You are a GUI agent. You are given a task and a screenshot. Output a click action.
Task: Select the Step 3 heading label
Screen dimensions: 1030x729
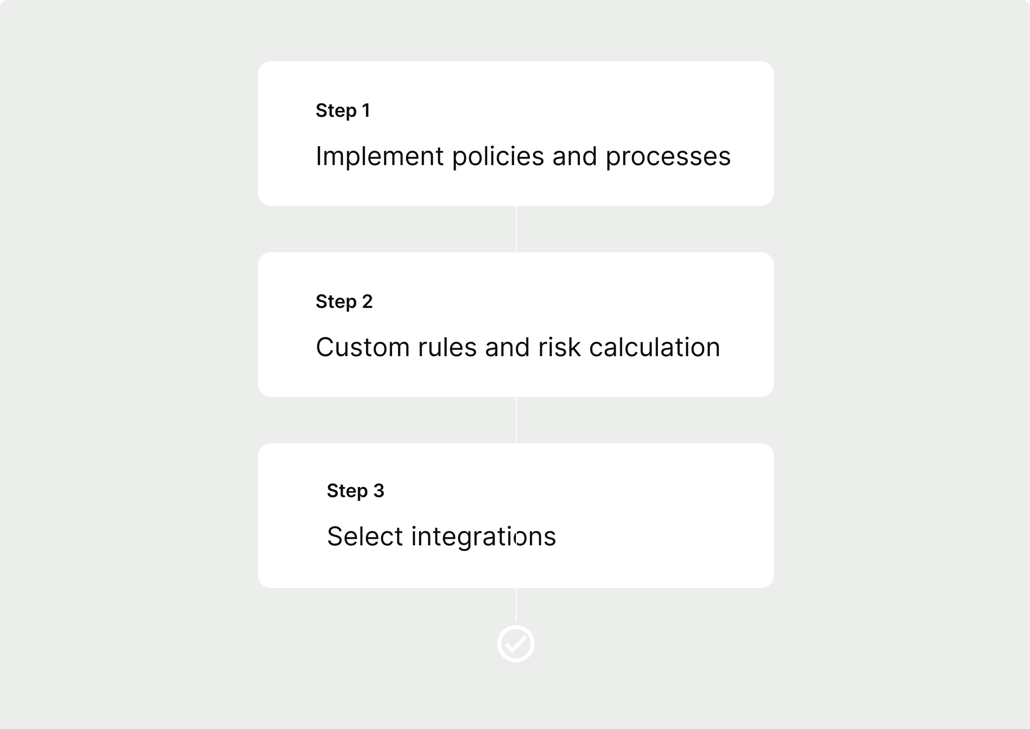click(x=355, y=492)
